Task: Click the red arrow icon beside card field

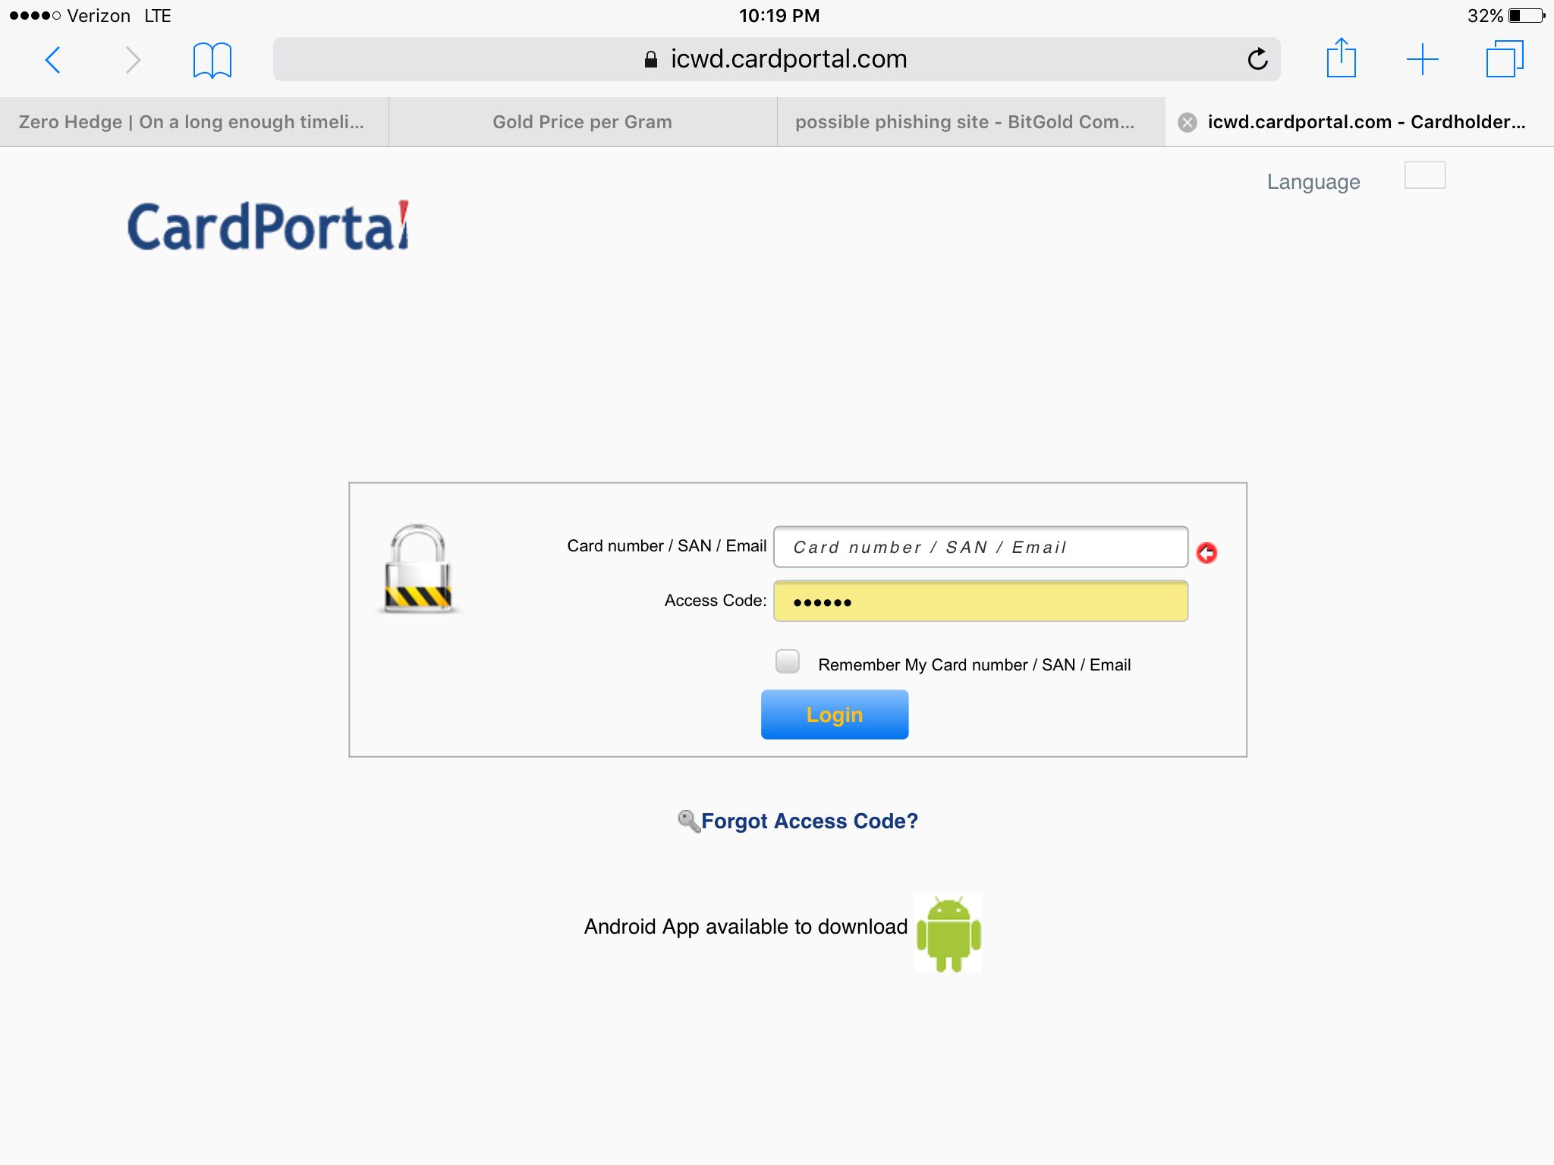Action: click(1206, 553)
